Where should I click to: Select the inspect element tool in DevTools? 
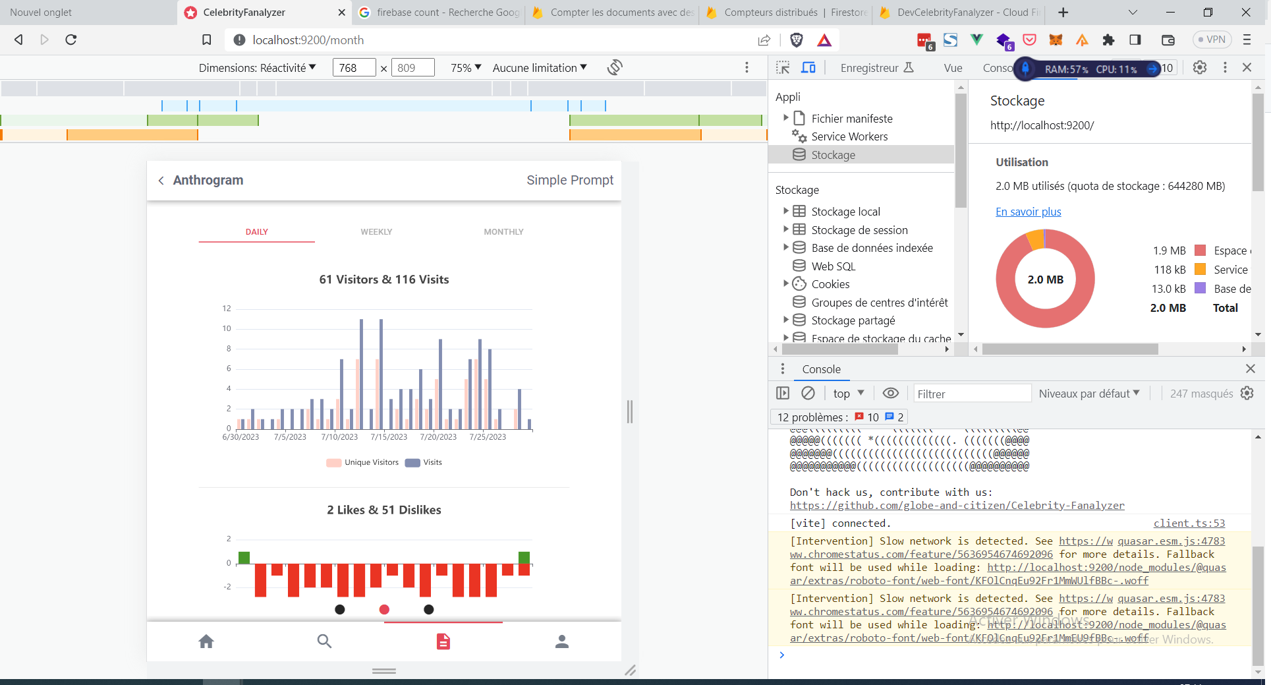[783, 67]
